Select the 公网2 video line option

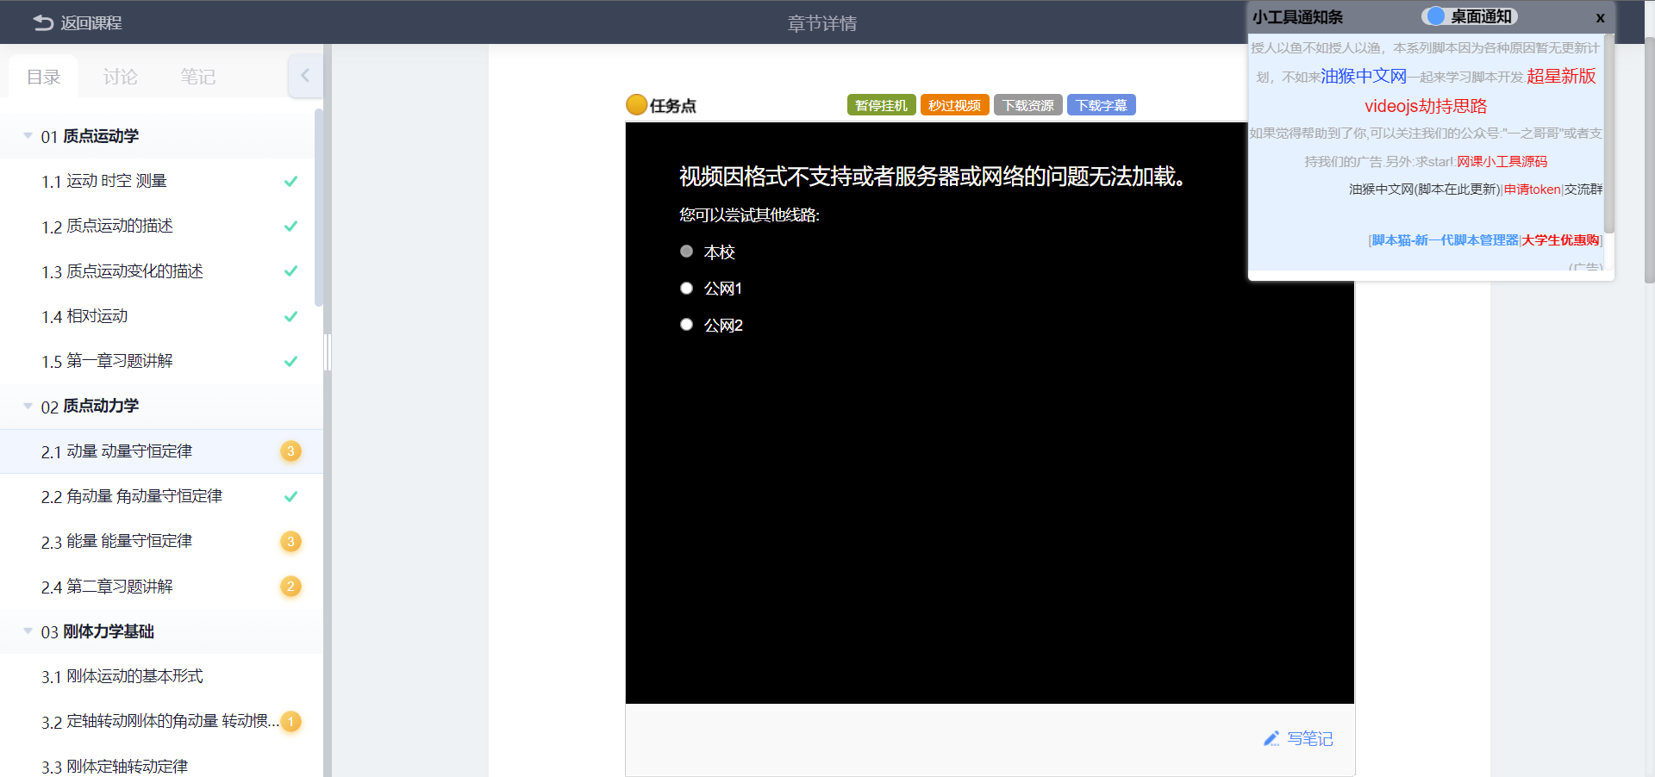pos(686,324)
